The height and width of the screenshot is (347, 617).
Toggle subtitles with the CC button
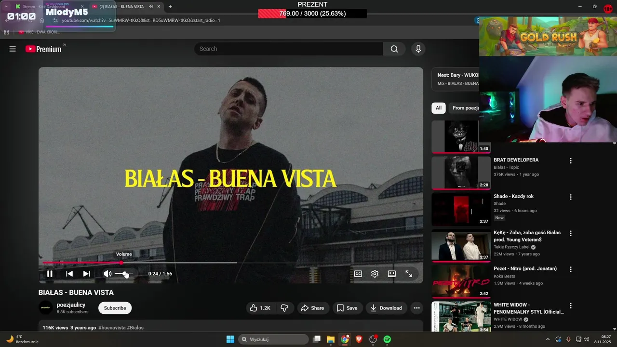pos(358,274)
